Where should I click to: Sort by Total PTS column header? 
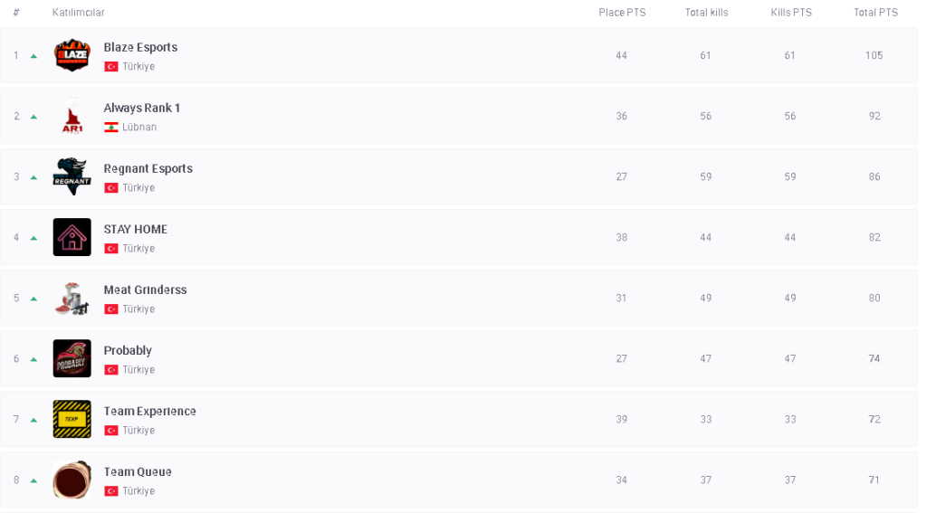pos(875,13)
